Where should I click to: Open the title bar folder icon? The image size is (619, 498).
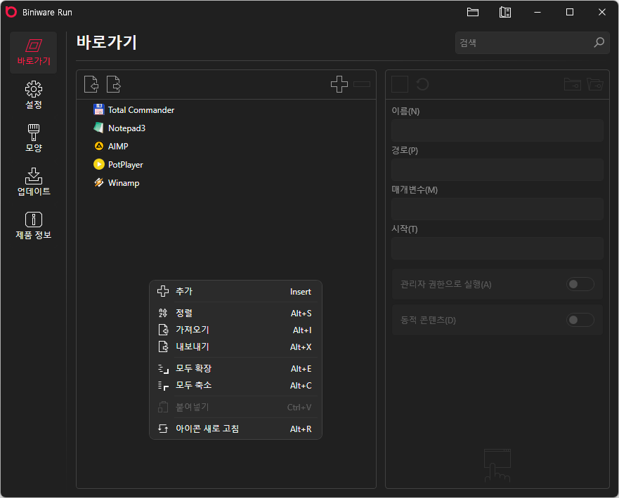pyautogui.click(x=473, y=12)
